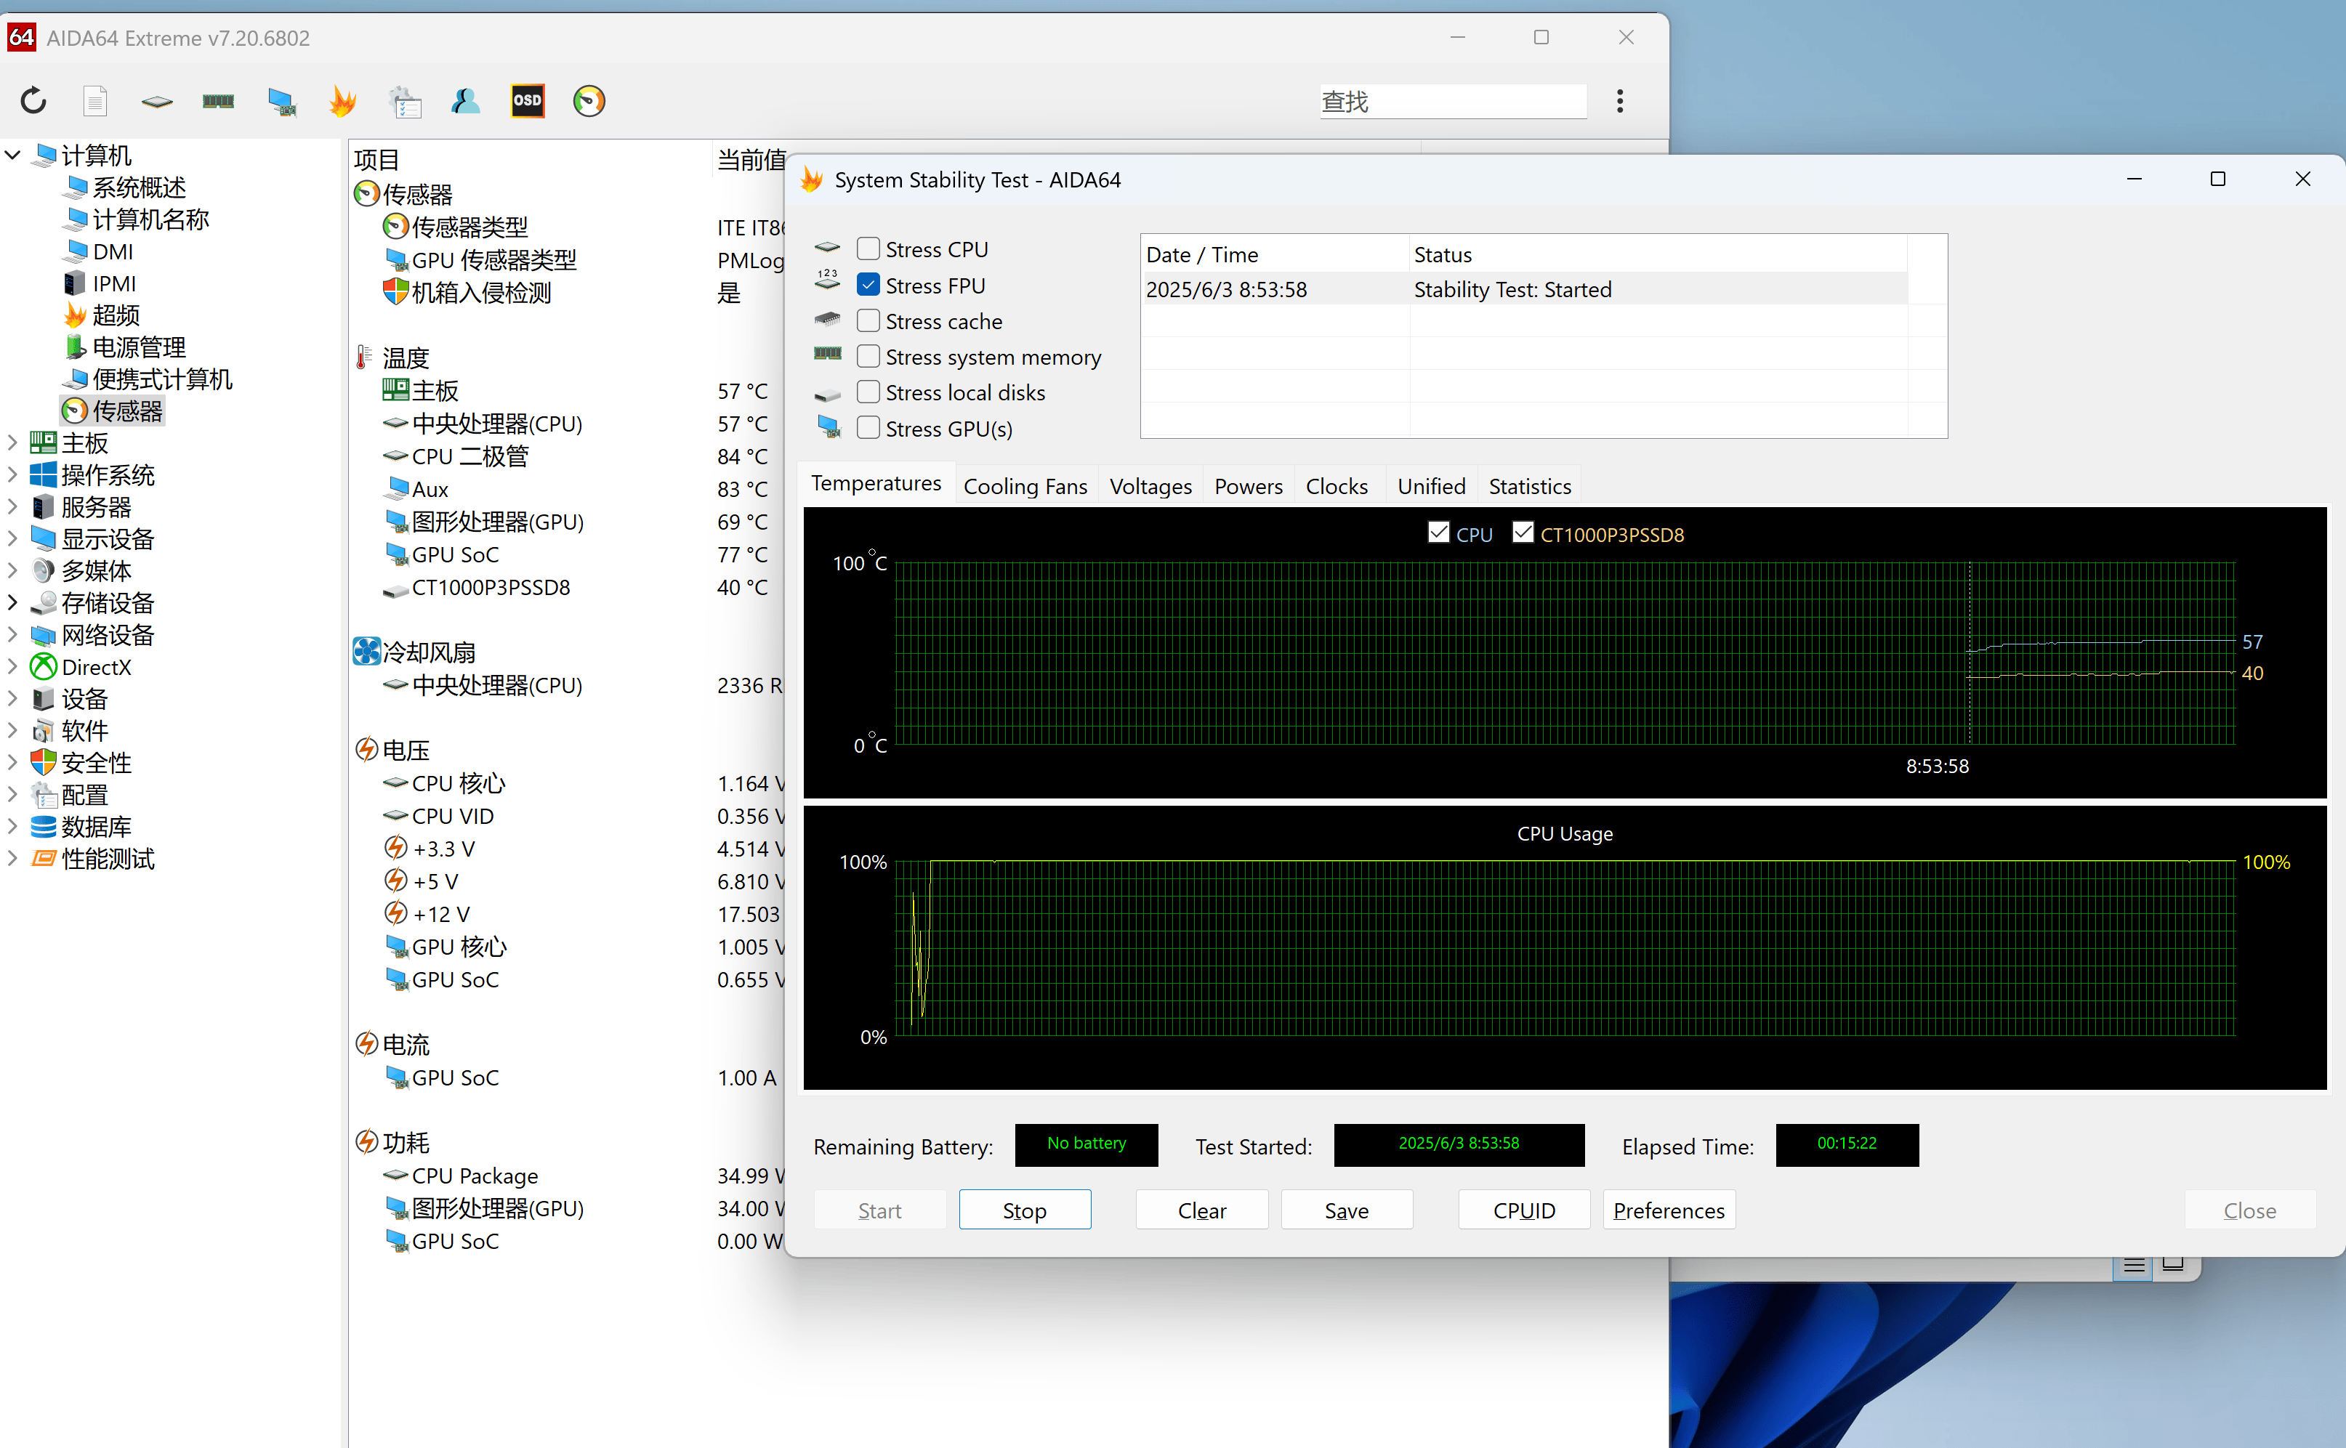This screenshot has height=1448, width=2346.
Task: Click the Save button
Action: point(1346,1210)
